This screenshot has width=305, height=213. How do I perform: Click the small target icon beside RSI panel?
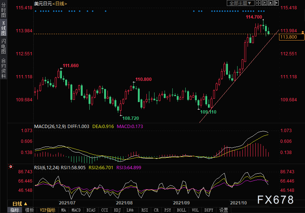11,167
